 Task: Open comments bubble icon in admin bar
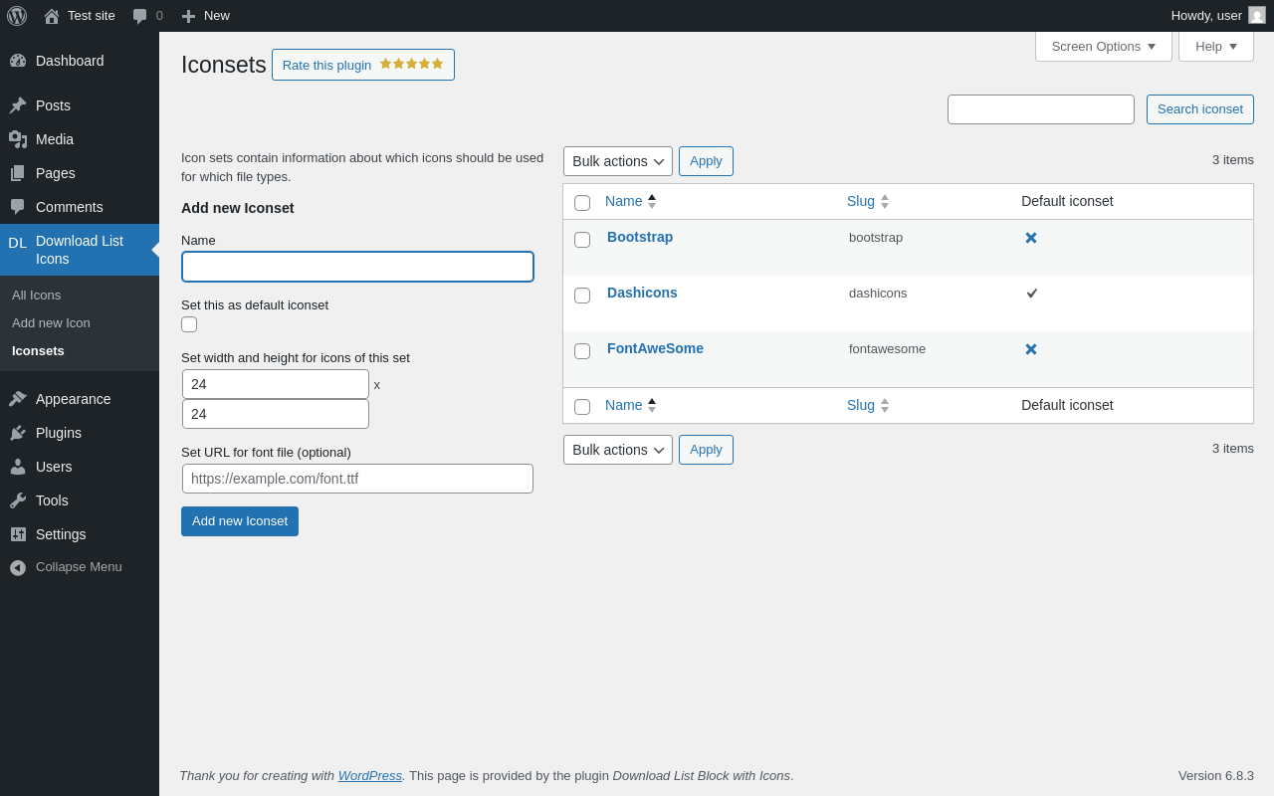coord(140,16)
